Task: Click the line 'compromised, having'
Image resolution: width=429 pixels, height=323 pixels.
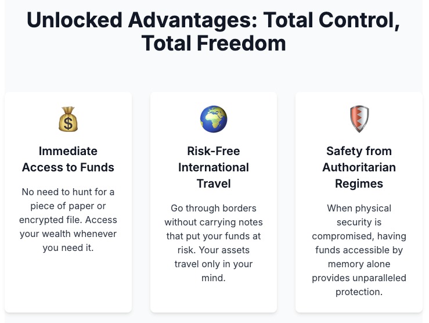Action: [x=359, y=236]
